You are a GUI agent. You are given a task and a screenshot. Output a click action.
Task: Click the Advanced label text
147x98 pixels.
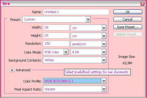(23, 70)
